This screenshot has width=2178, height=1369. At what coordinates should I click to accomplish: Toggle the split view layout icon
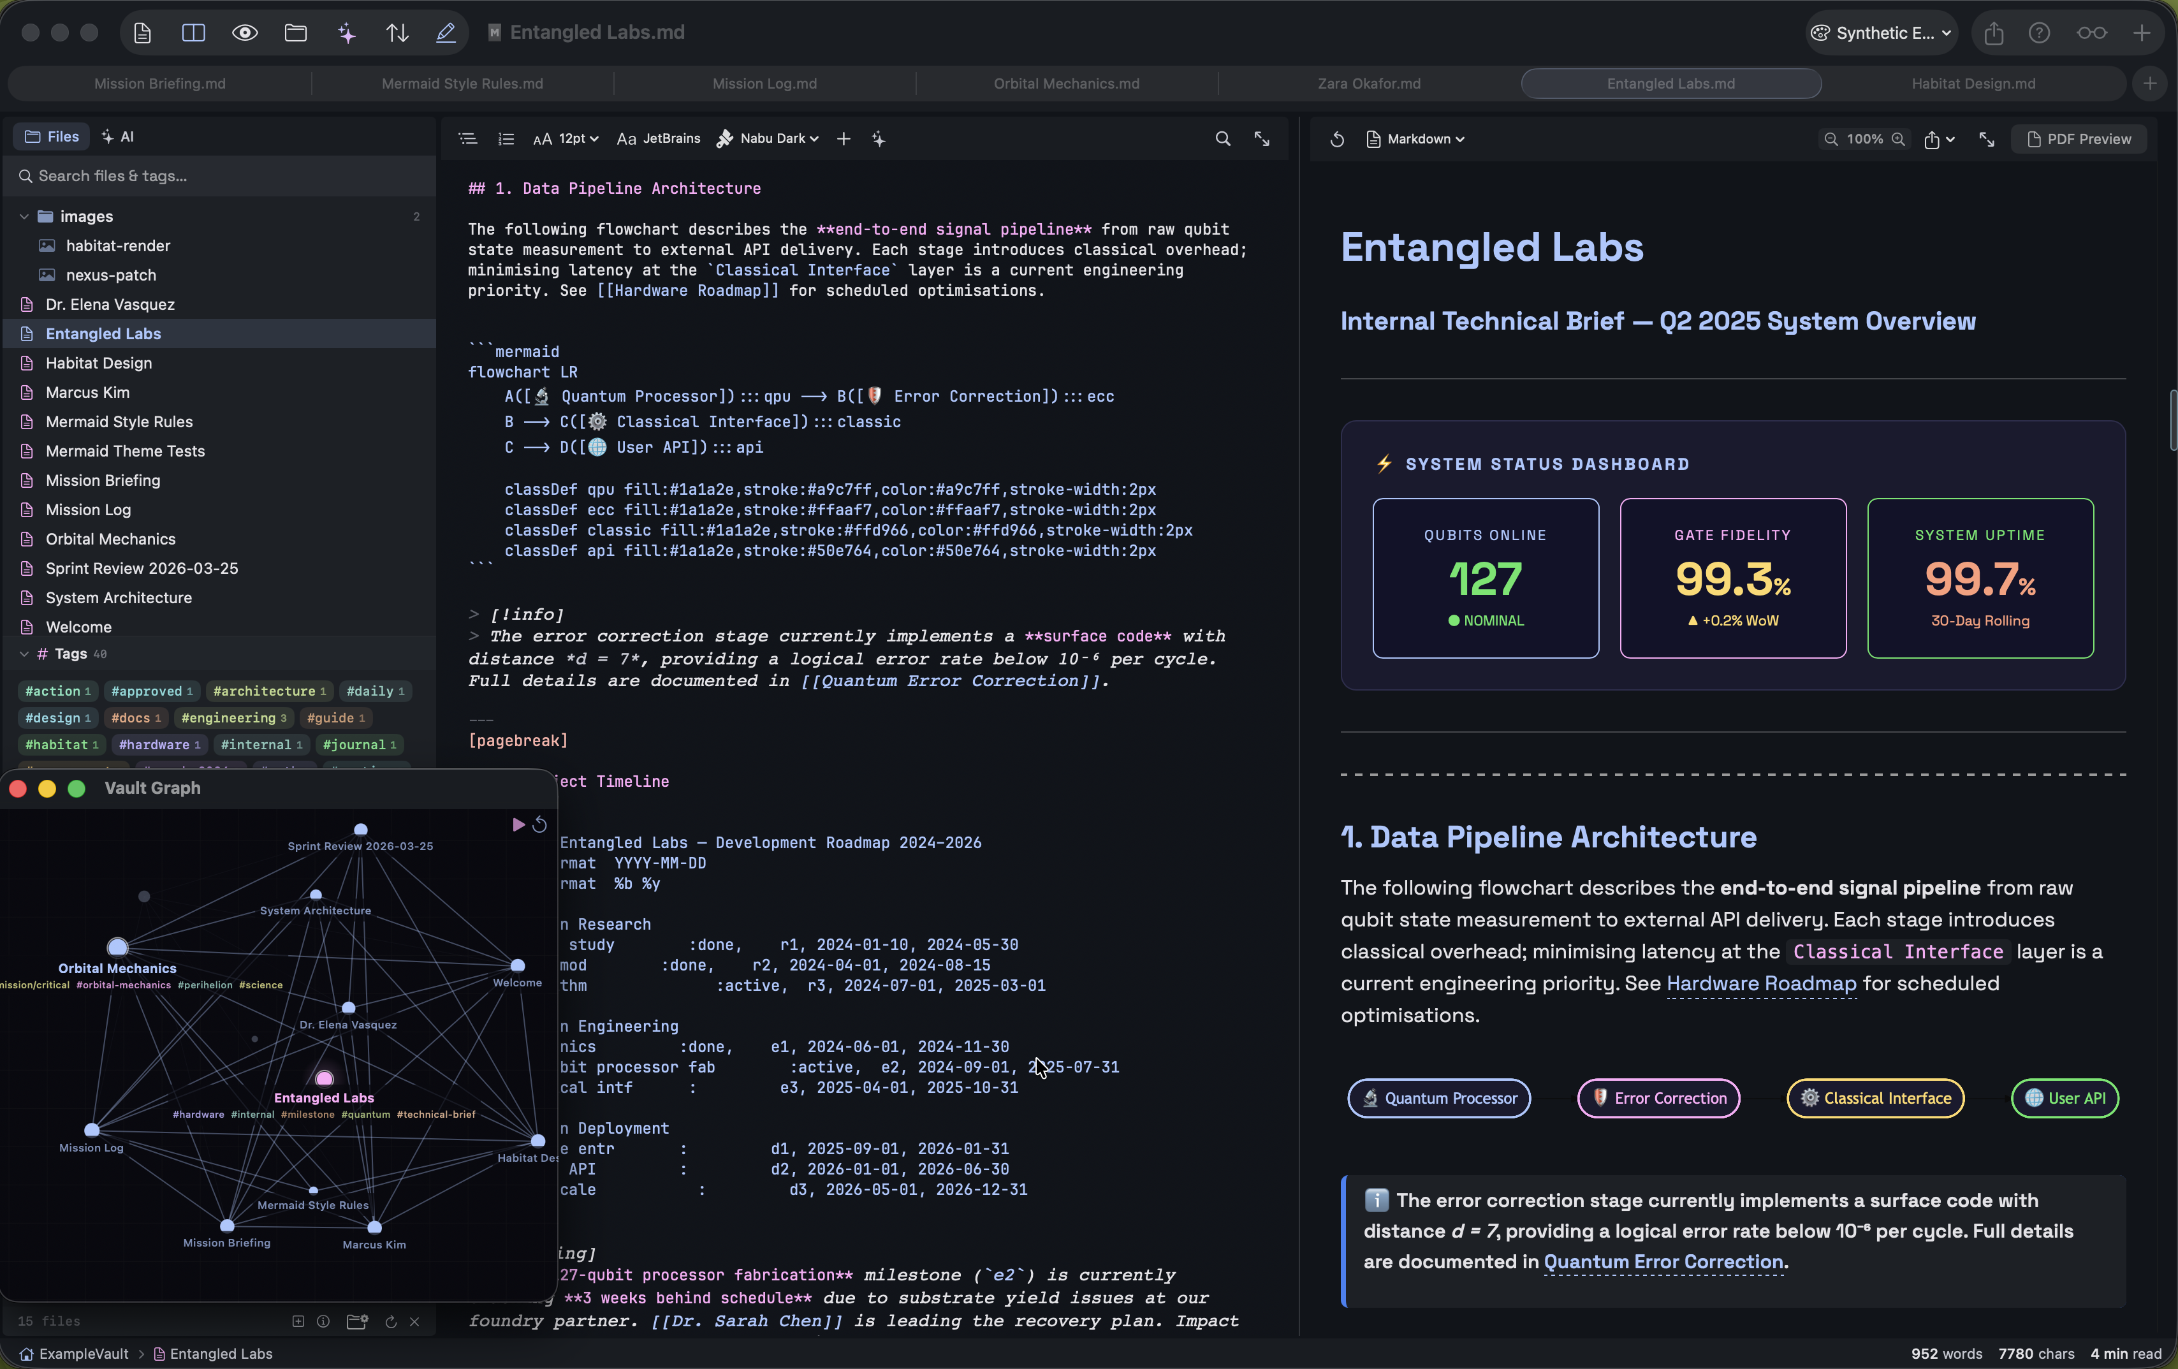tap(194, 33)
